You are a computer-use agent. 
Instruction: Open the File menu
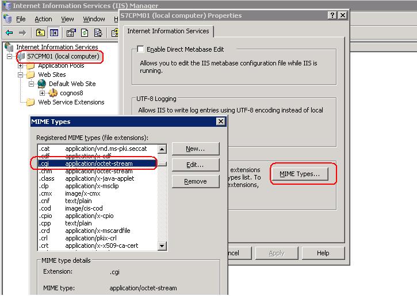point(21,19)
